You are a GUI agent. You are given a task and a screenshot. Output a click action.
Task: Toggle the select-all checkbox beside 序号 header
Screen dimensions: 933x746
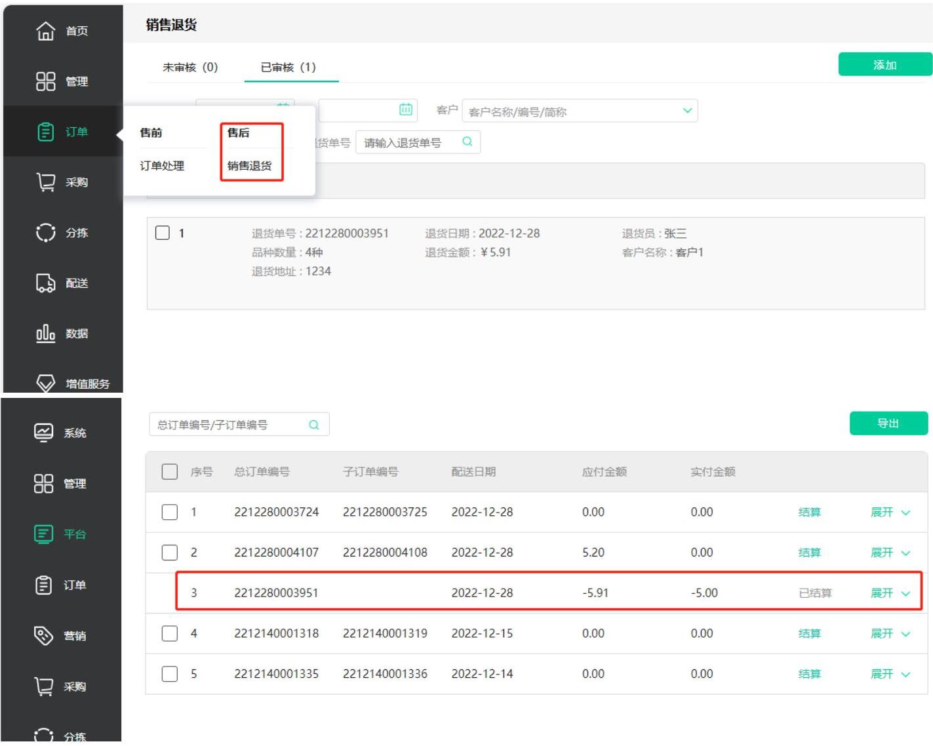click(x=170, y=471)
